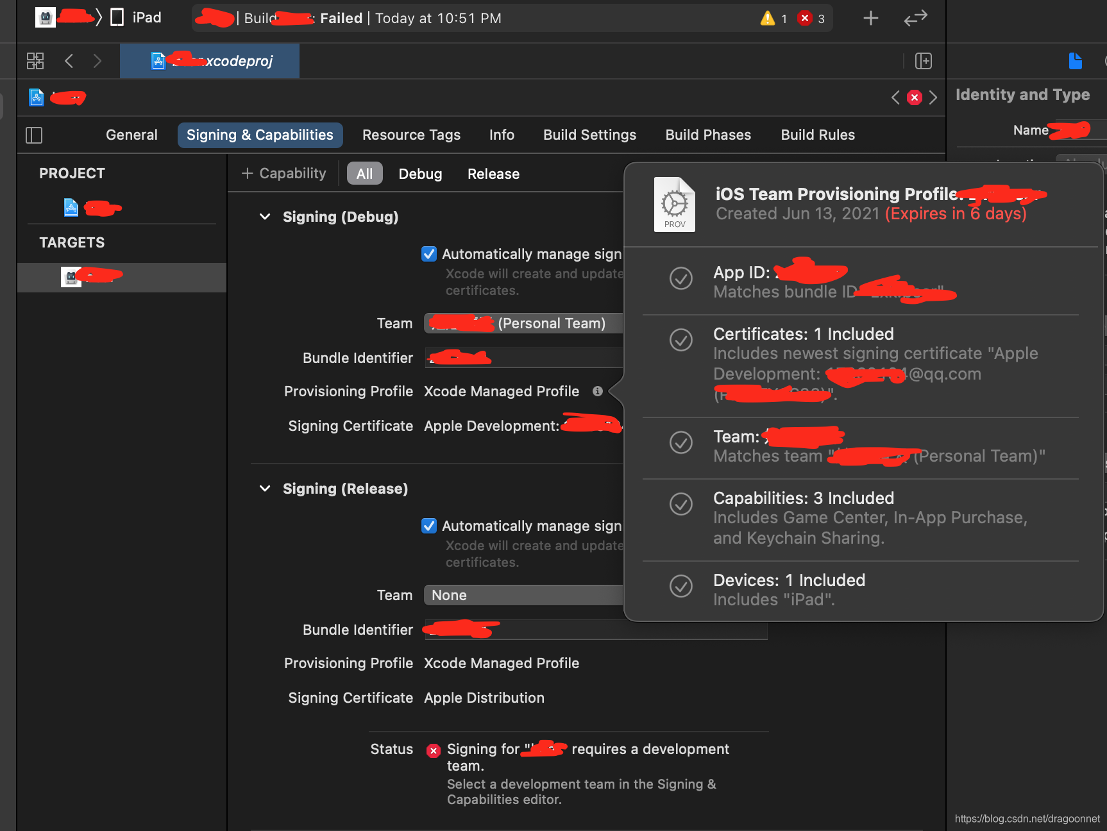The width and height of the screenshot is (1107, 831).
Task: Click the Provisioning Profile info icon
Action: 598,391
